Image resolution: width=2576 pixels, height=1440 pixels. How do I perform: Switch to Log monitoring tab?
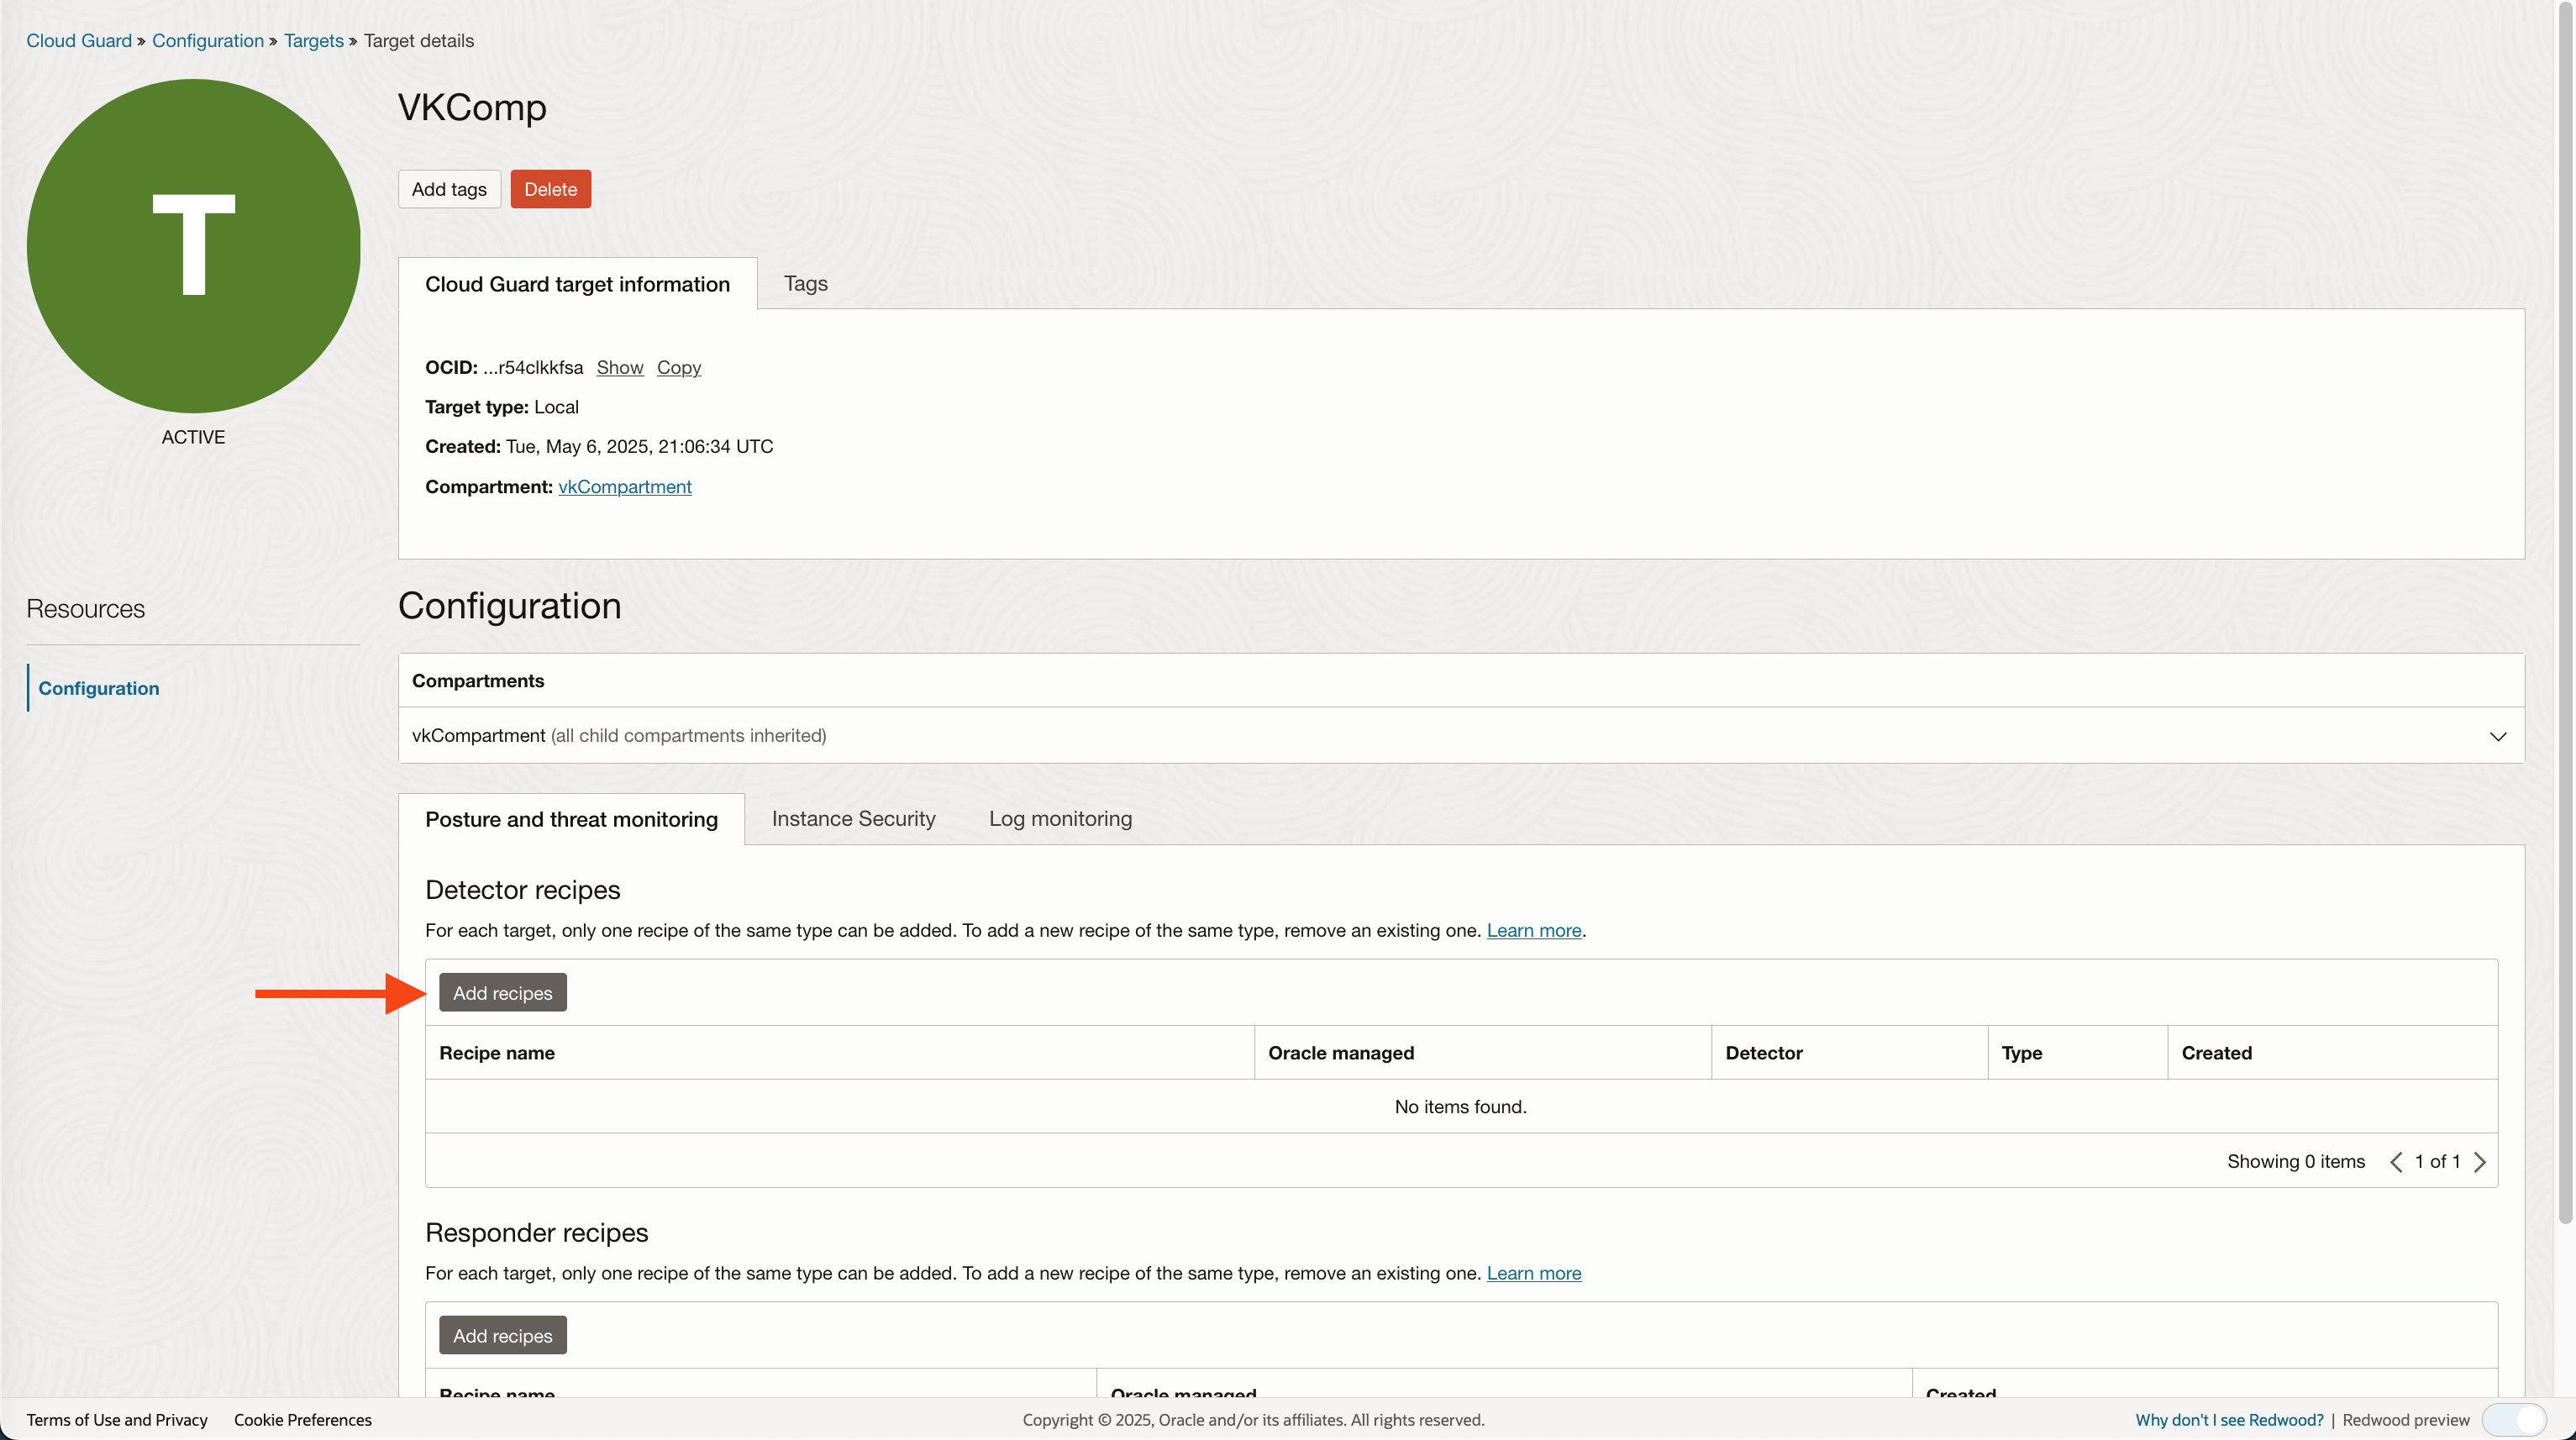click(1060, 818)
